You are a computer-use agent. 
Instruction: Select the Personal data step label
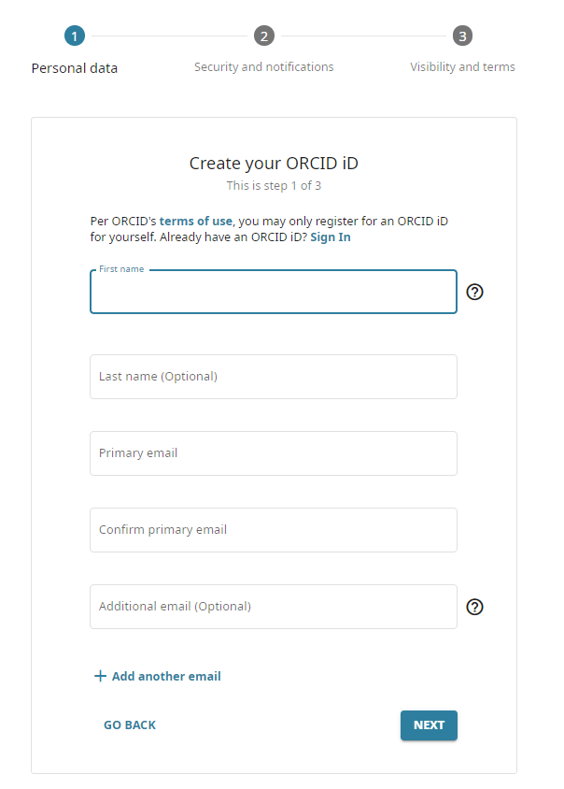coord(75,67)
